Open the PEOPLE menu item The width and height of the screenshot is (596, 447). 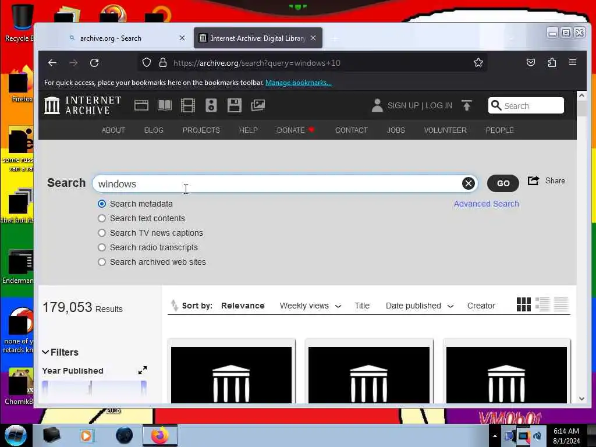pos(499,130)
